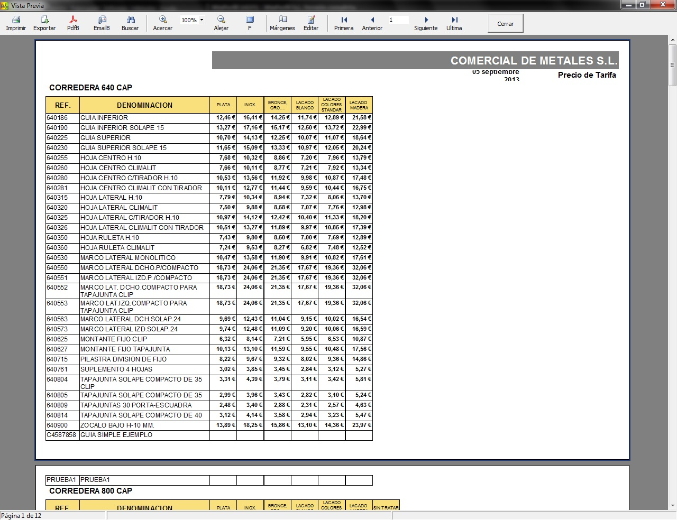Click the PLATA column header
Screen dimensions: 677x520
pyautogui.click(x=223, y=105)
